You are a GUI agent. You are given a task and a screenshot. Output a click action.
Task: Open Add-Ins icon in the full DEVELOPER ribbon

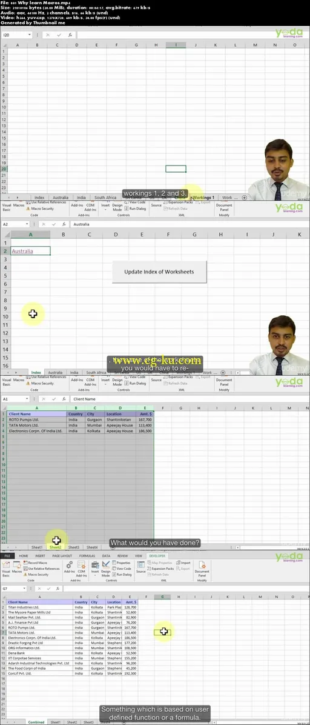[69, 567]
